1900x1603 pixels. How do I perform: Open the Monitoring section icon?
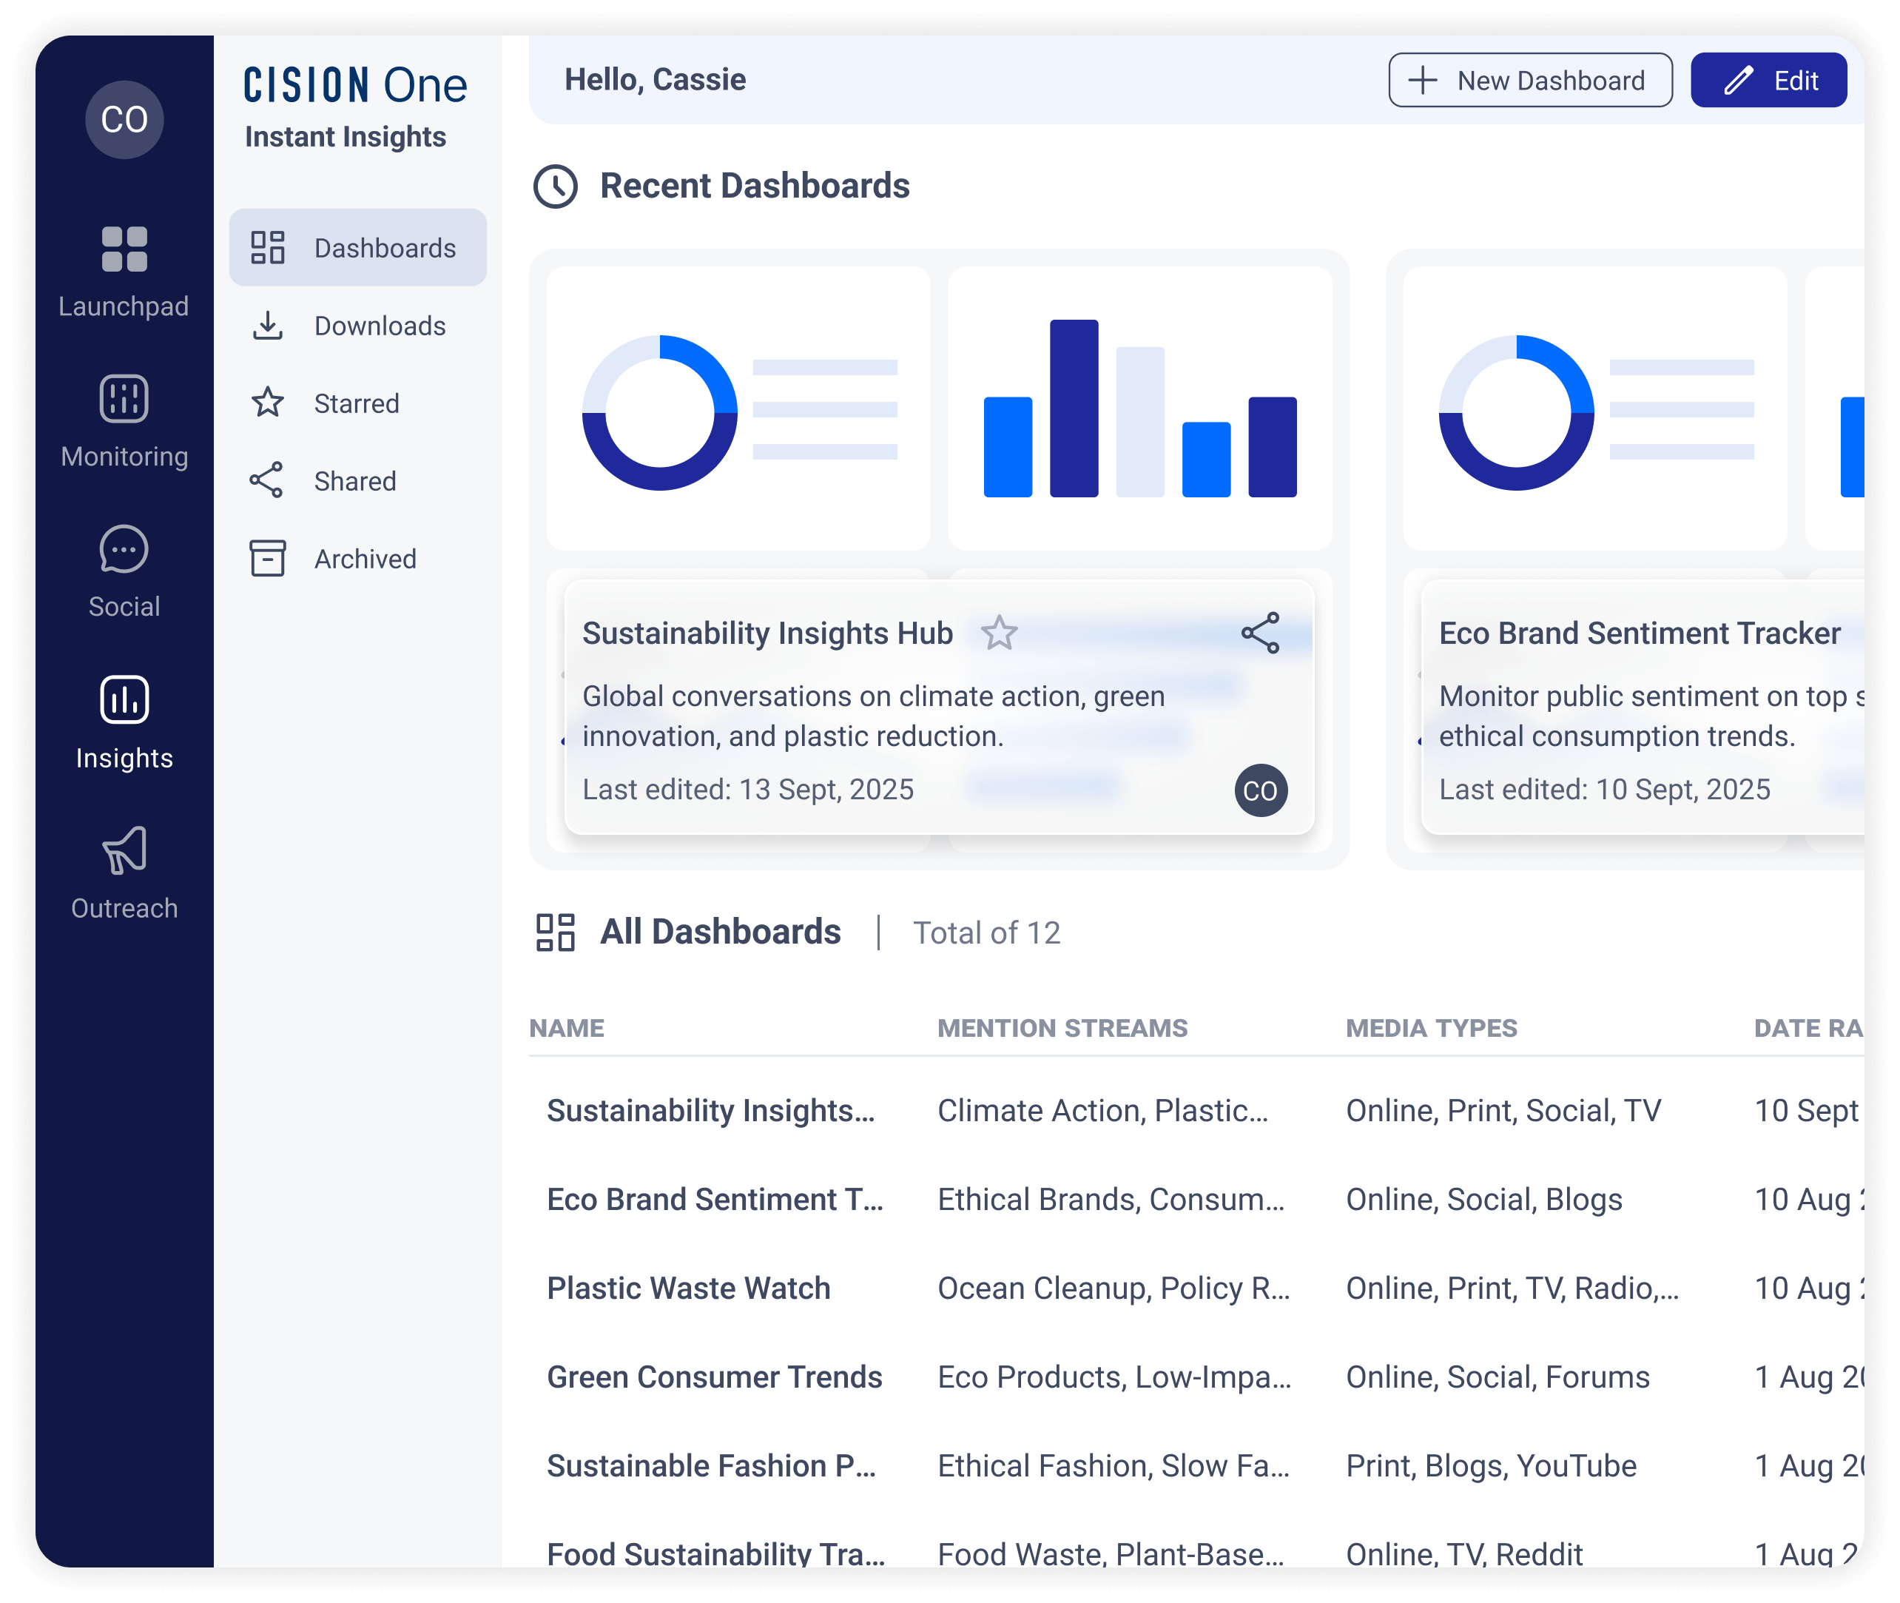[x=124, y=399]
